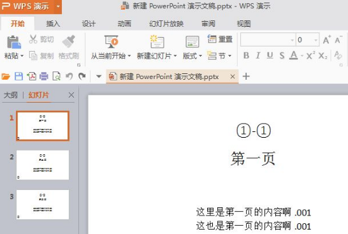The width and height of the screenshot is (348, 234).
Task: Click the slide Layout icon
Action: tap(192, 41)
